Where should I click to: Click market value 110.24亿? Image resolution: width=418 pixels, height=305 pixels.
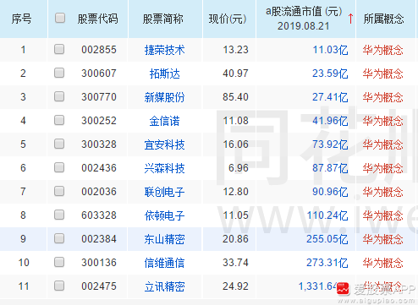pyautogui.click(x=327, y=215)
